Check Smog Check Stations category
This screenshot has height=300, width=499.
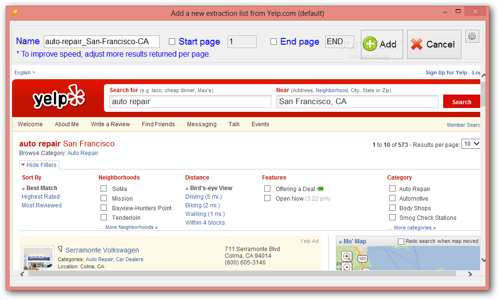[x=392, y=217]
